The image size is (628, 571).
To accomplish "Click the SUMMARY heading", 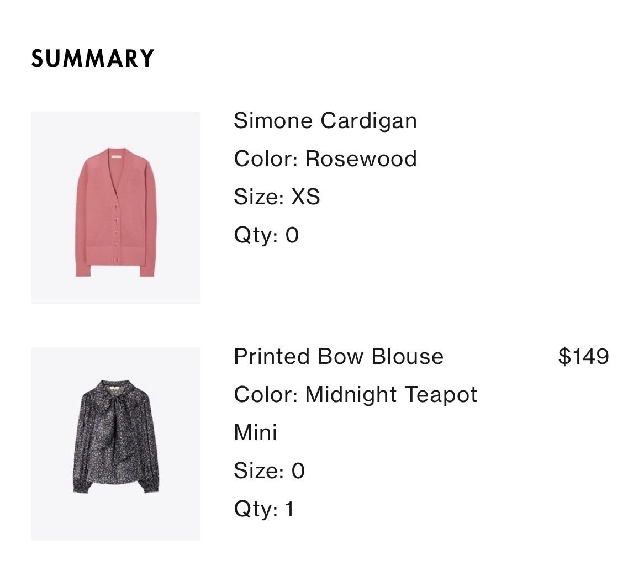I will [x=93, y=59].
